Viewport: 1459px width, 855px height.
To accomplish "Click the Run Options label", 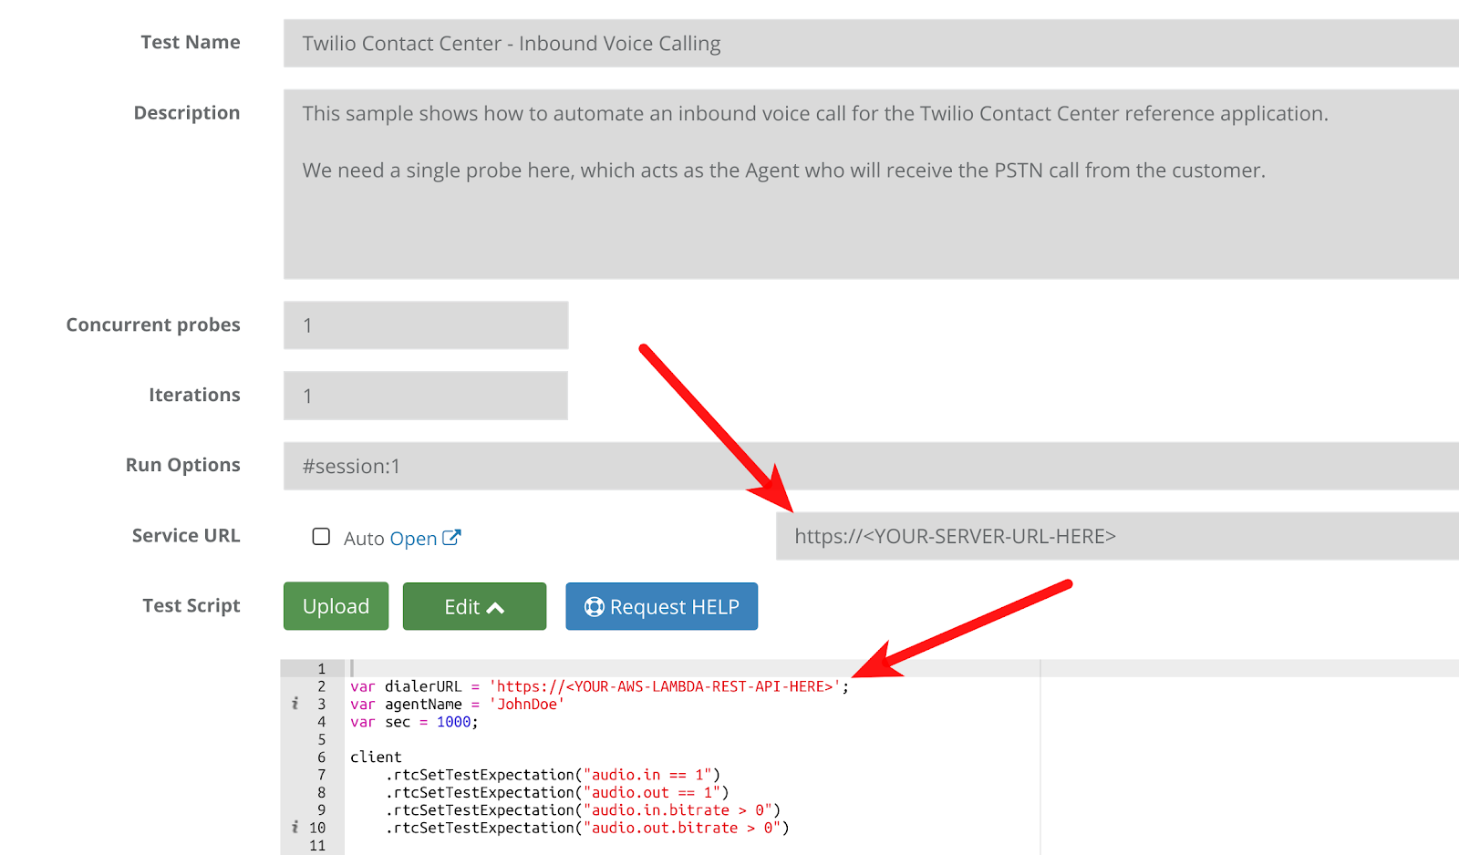I will pos(183,465).
